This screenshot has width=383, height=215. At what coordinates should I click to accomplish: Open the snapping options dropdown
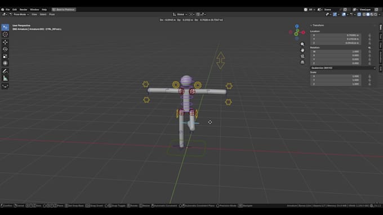point(203,15)
